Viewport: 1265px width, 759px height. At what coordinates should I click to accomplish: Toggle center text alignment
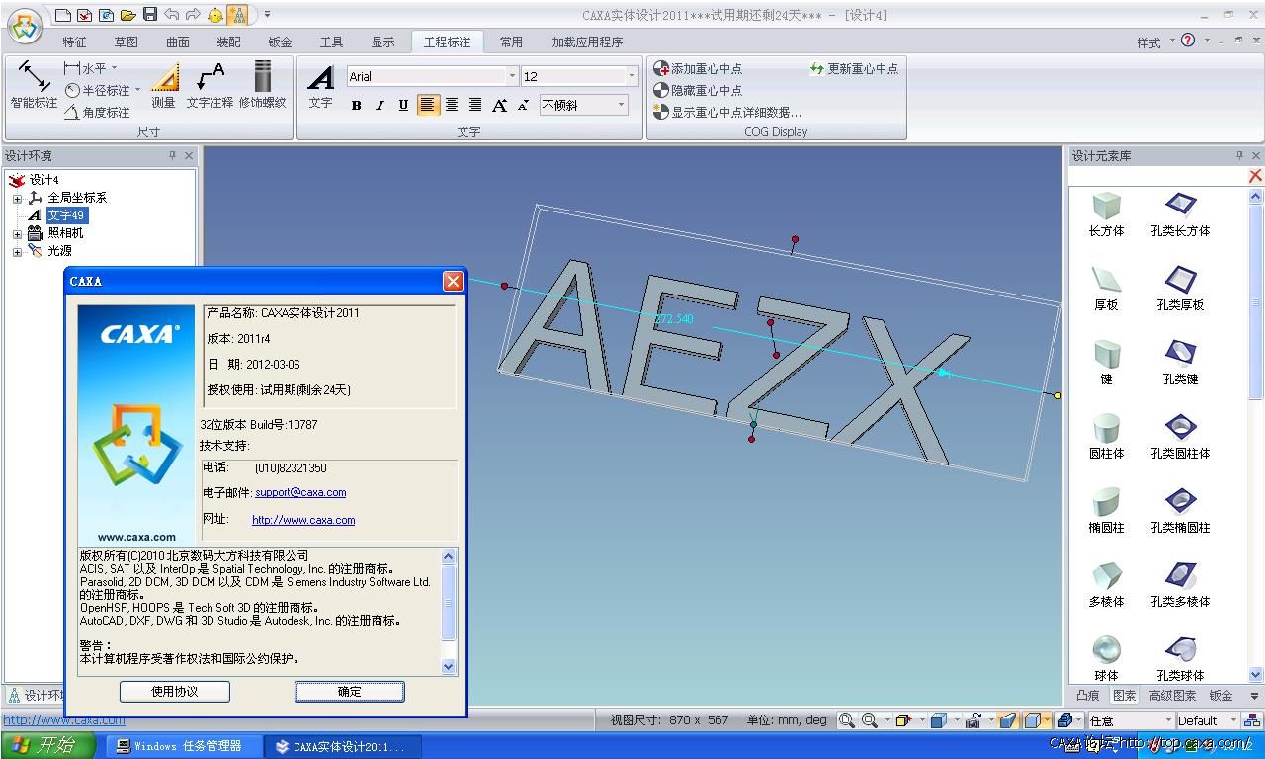(x=452, y=105)
